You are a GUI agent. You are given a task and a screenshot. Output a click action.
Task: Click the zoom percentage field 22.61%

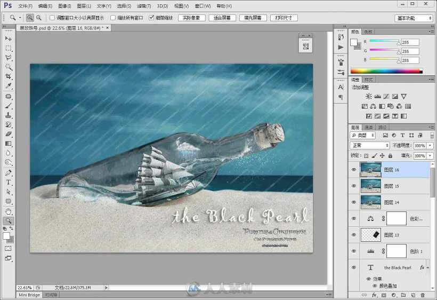[x=25, y=287]
